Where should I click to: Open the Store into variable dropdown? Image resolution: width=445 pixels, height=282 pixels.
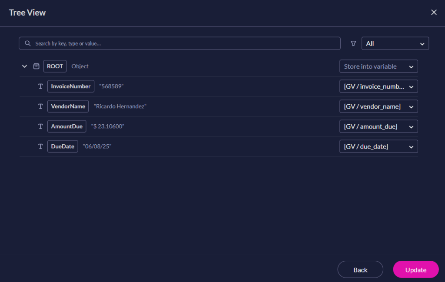coord(378,66)
